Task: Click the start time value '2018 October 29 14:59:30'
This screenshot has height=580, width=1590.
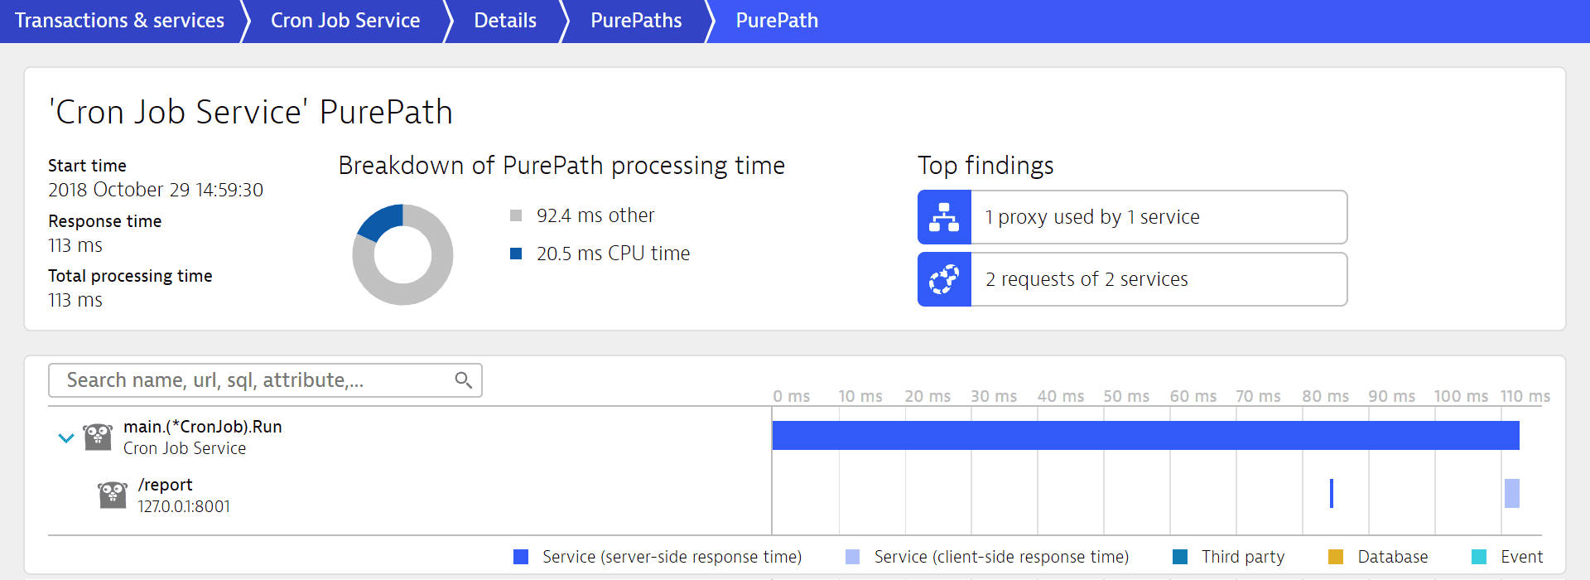Action: point(156,190)
